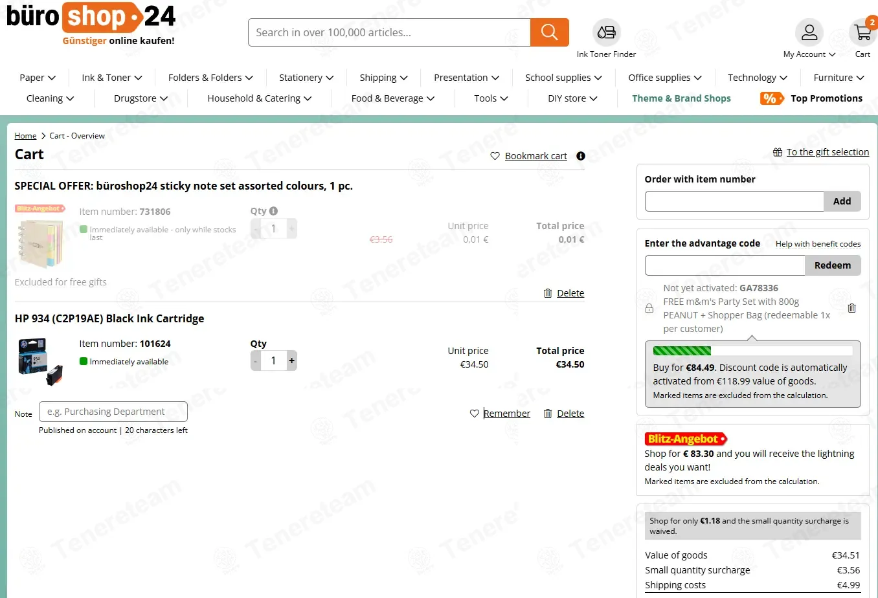878x598 pixels.
Task: Click the Order with item number field
Action: [x=734, y=201]
